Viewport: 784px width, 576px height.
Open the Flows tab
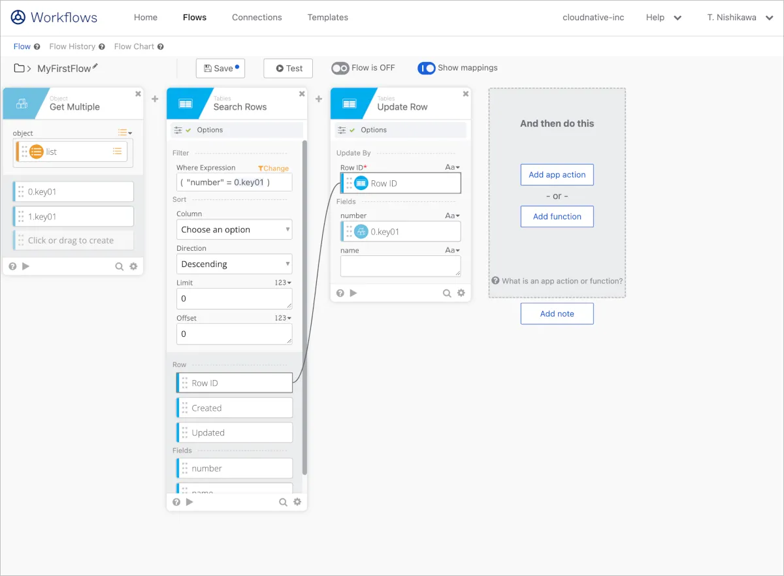pyautogui.click(x=195, y=18)
